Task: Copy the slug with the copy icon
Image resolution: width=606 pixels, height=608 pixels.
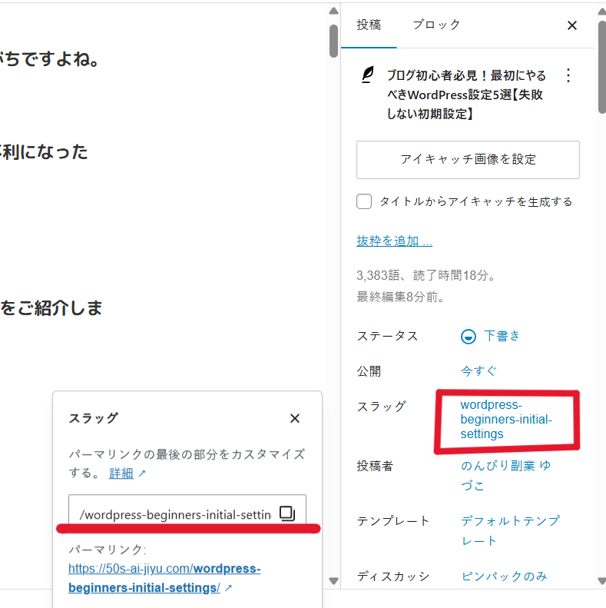Action: 287,513
